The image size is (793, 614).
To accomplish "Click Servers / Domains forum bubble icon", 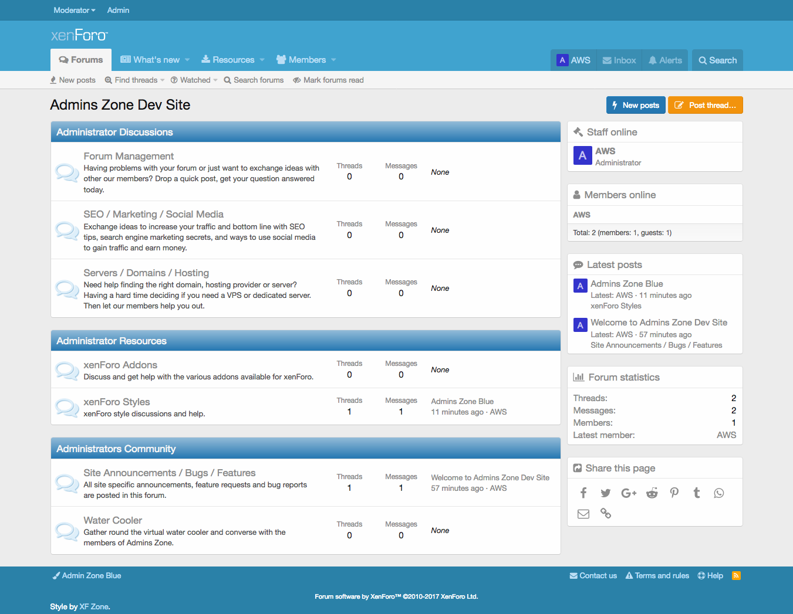I will point(67,289).
